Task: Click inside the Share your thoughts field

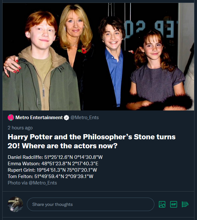Action: pos(90,204)
